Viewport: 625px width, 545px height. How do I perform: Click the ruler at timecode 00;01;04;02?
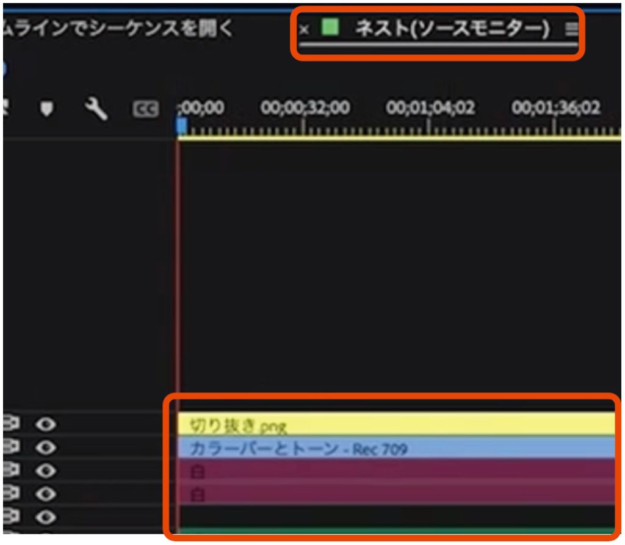(x=430, y=129)
